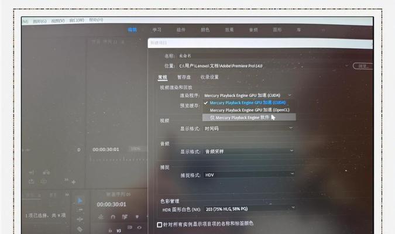This screenshot has width=395, height=234.
Task: Click the timeline panel timecode 00:00:30:01
Action: 111,204
